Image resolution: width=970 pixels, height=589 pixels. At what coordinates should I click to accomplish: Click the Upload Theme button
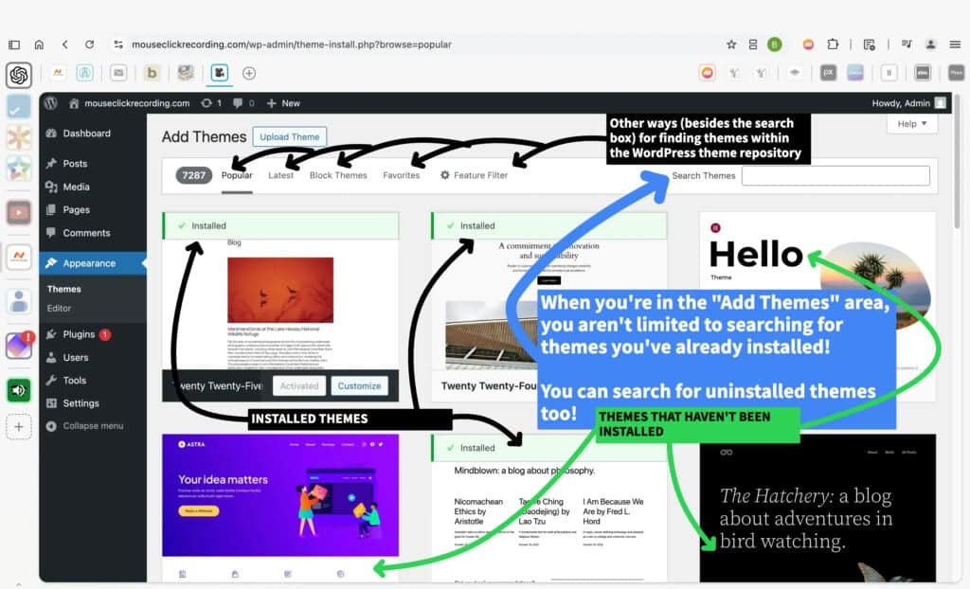click(289, 136)
